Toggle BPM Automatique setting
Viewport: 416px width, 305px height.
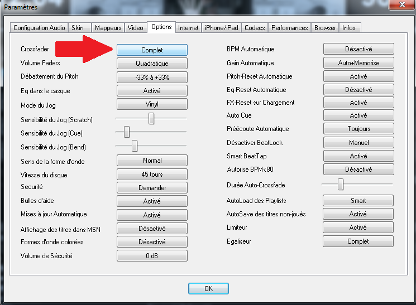point(358,49)
